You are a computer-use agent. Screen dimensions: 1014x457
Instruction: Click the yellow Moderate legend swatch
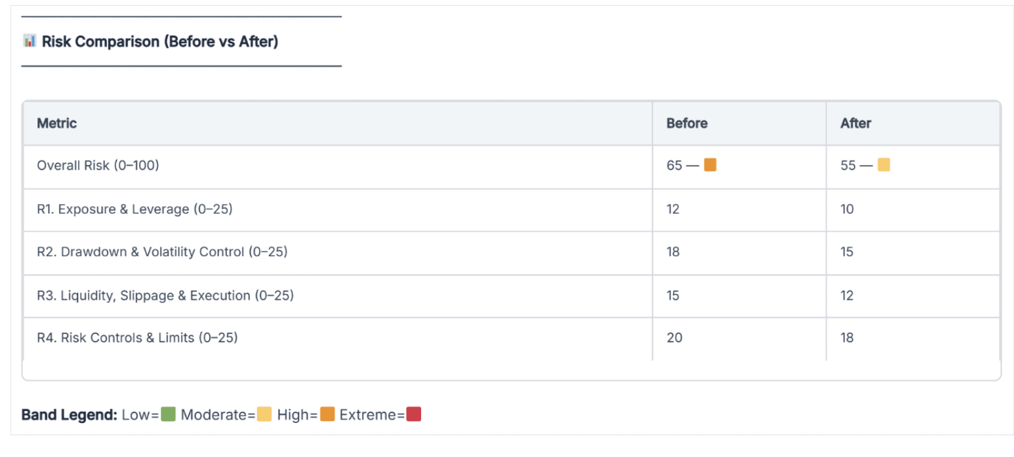[264, 414]
